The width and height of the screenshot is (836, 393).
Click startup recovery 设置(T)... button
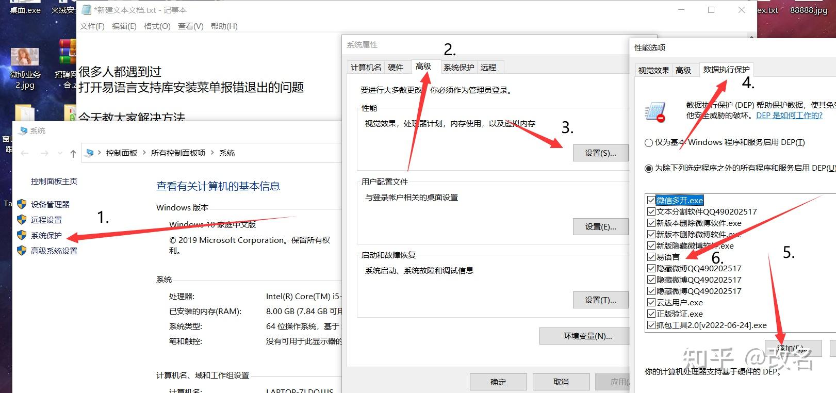[600, 300]
